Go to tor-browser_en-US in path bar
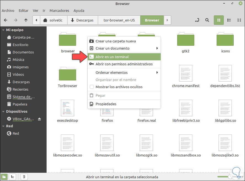Screen dimensions: 245x181 119,20
